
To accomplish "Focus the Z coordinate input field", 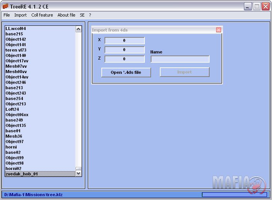I will (x=124, y=59).
